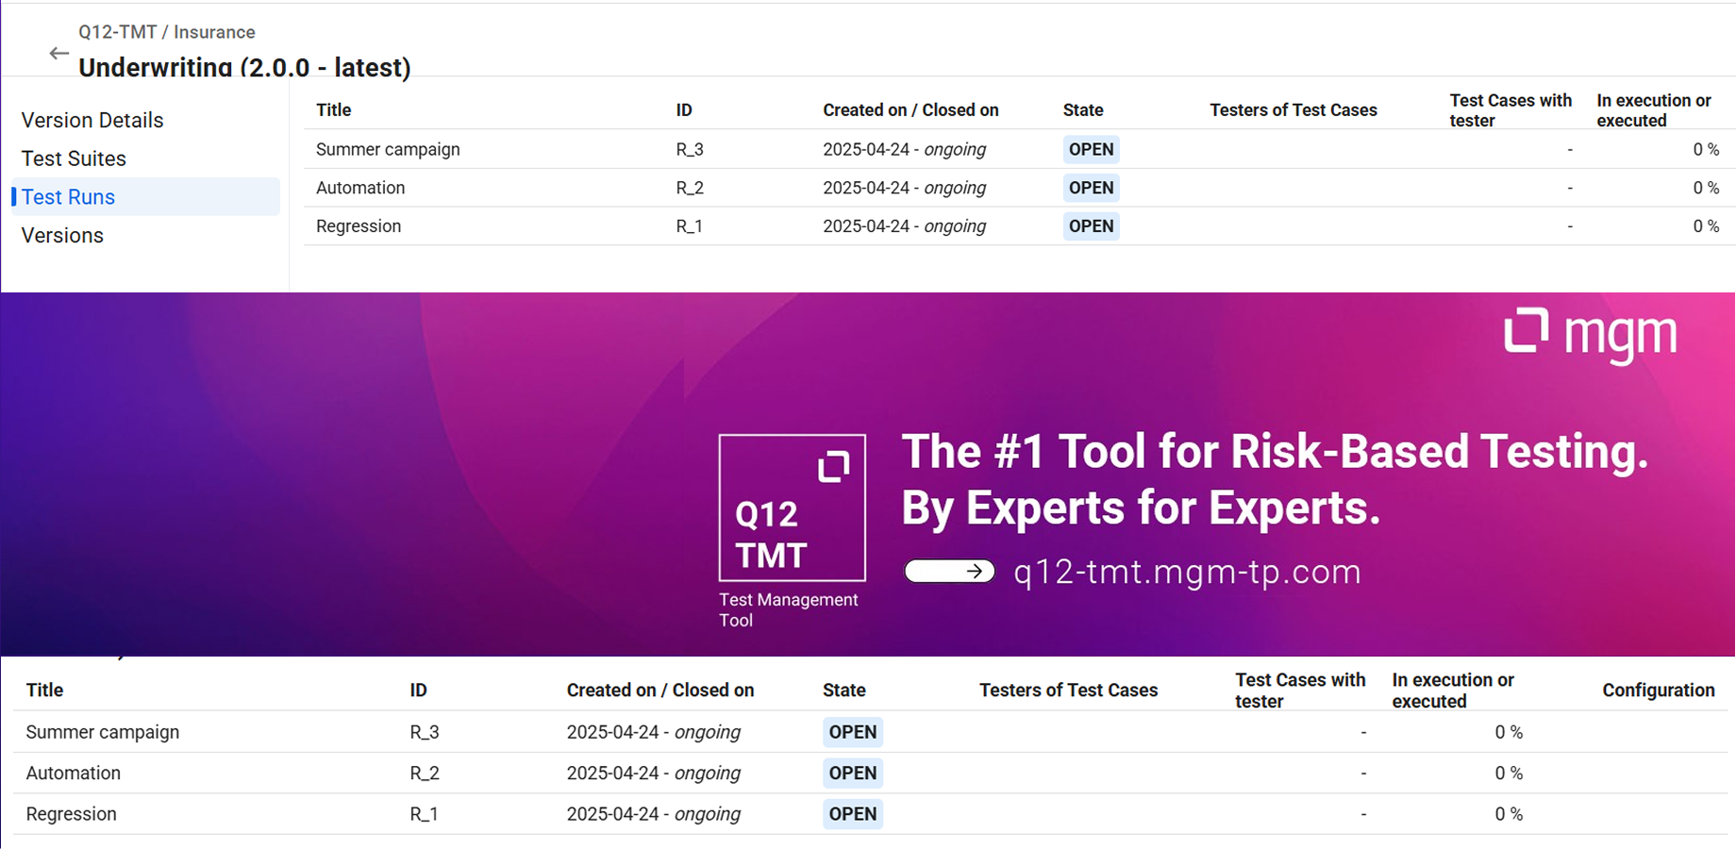Sort by ID column in upper table

pyautogui.click(x=684, y=109)
